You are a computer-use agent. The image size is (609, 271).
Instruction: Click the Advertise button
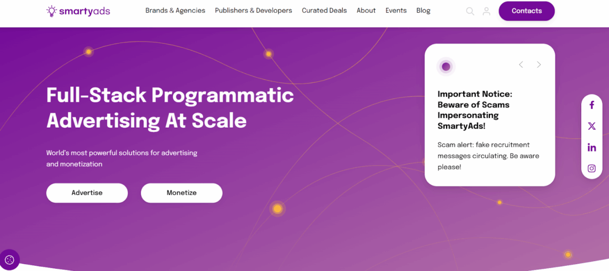coord(87,193)
